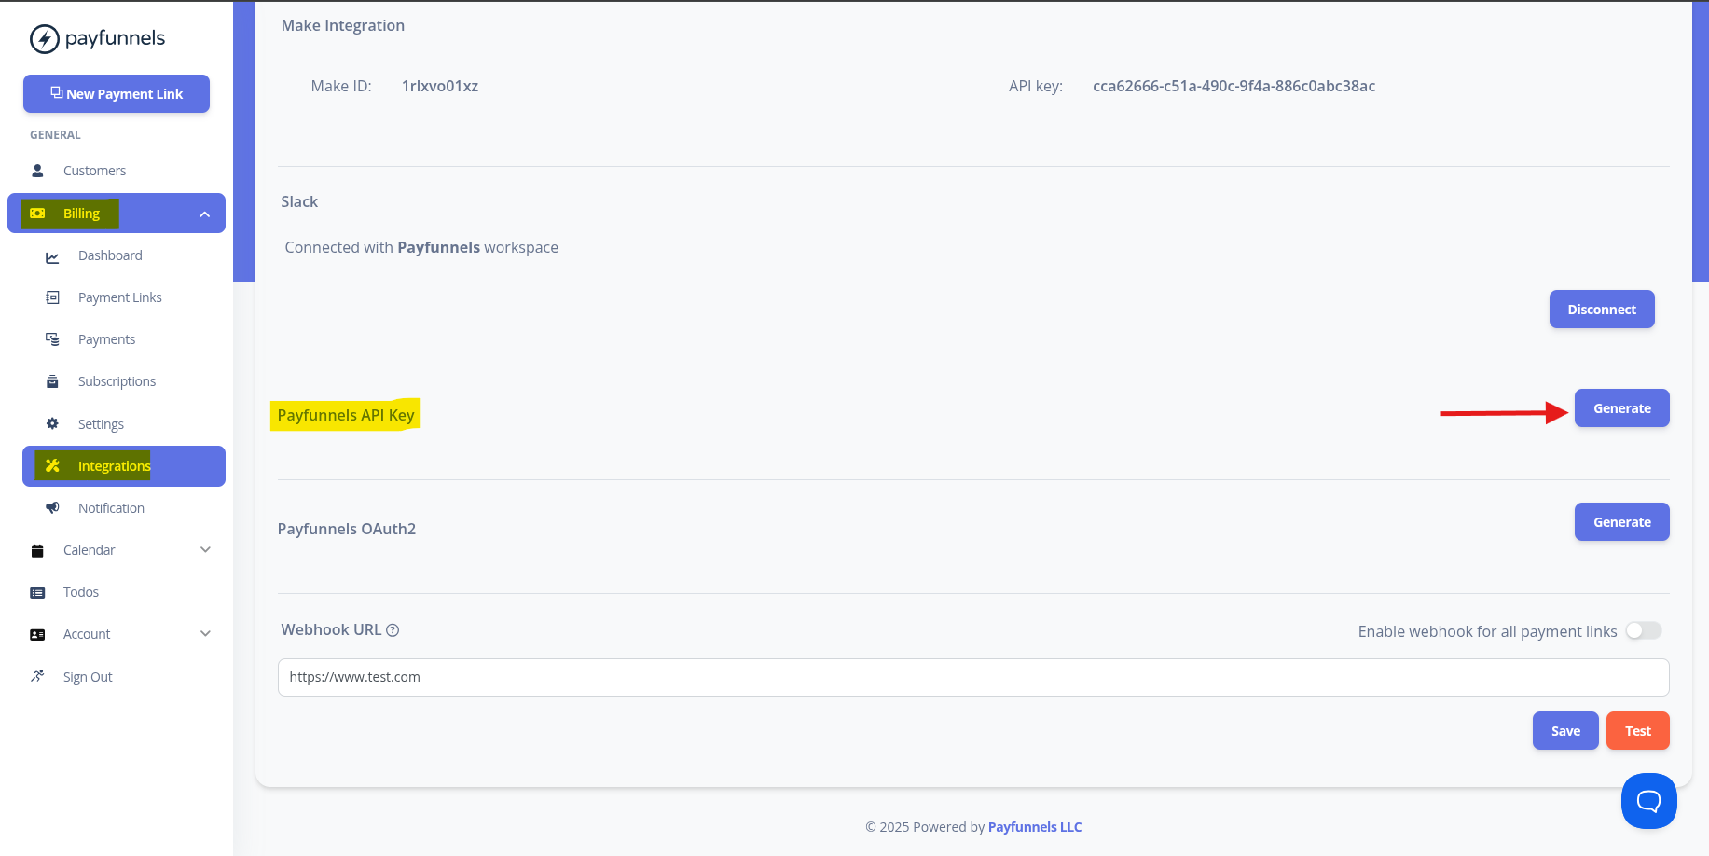The image size is (1709, 856).
Task: Click the API key value cca62666-c51a-490c-9f4a-886c0abc38ac
Action: [x=1234, y=86]
